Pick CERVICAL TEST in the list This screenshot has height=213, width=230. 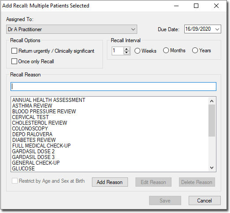point(30,117)
